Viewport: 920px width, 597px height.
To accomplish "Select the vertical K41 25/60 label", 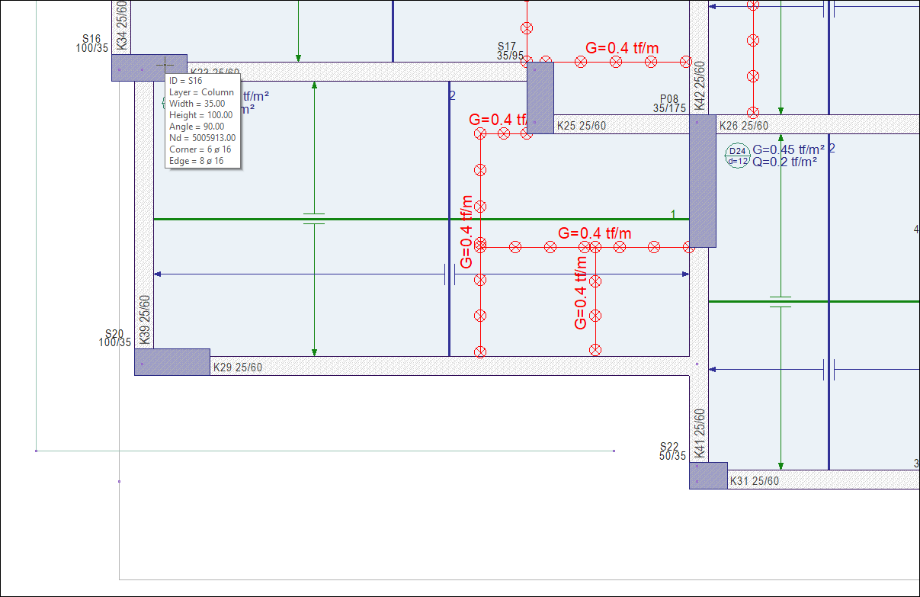I will [x=700, y=435].
